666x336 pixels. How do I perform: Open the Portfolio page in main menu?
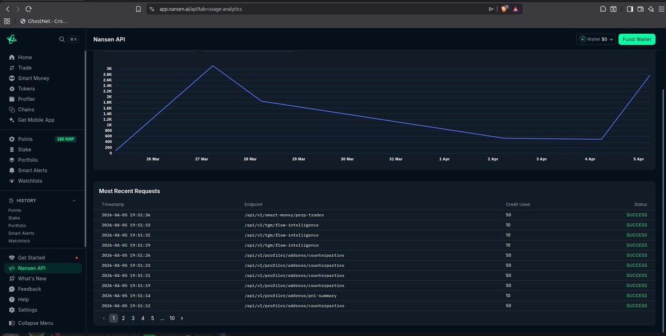pos(28,160)
